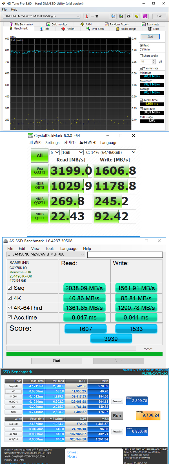Open the Settings menu in CrystalDiskMark
Screen dimensions: 169x464
coord(52,143)
